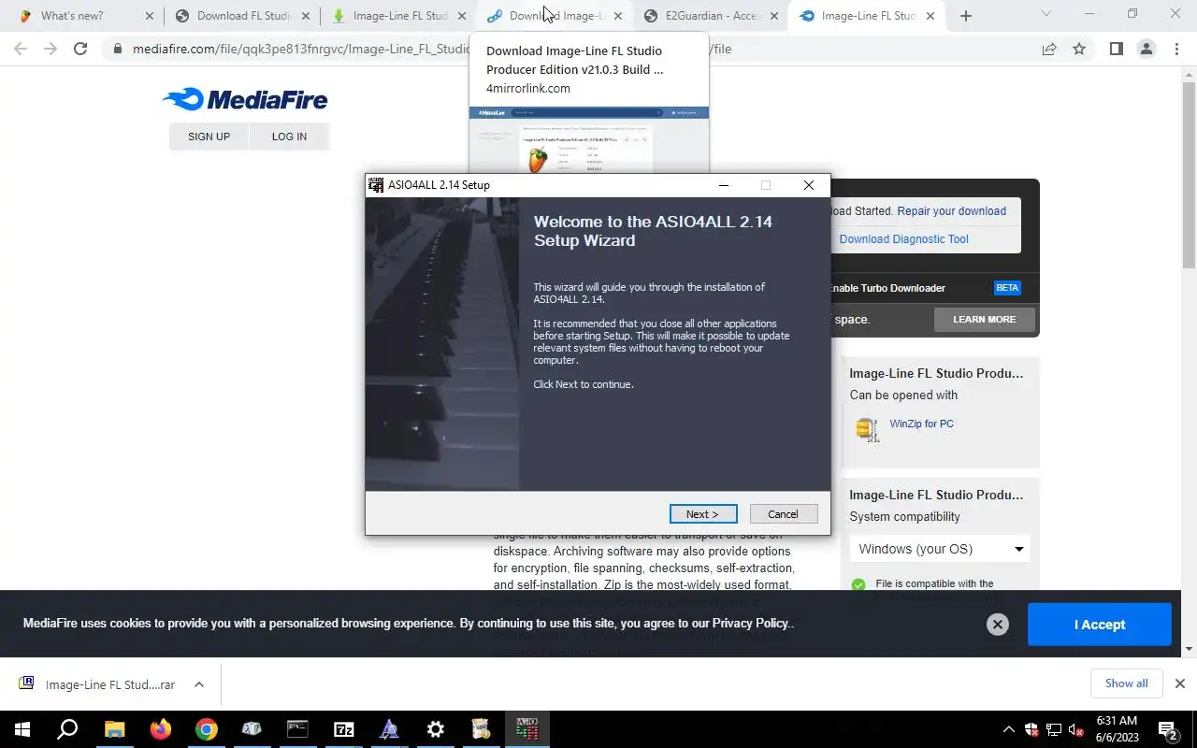Open Chrome's tab search dropdown
Screen dimensions: 1197x748
tap(1046, 14)
